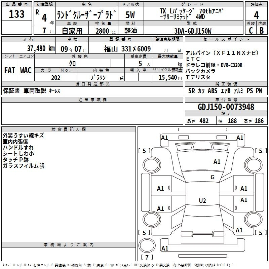This screenshot has height=269, width=269.
Task: Select sales point アルパイン XF11NXナビ
Action: tap(222, 53)
